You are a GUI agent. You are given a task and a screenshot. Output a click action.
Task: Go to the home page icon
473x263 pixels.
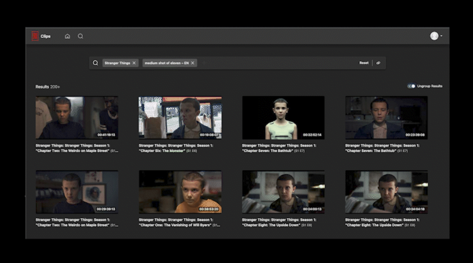[67, 36]
